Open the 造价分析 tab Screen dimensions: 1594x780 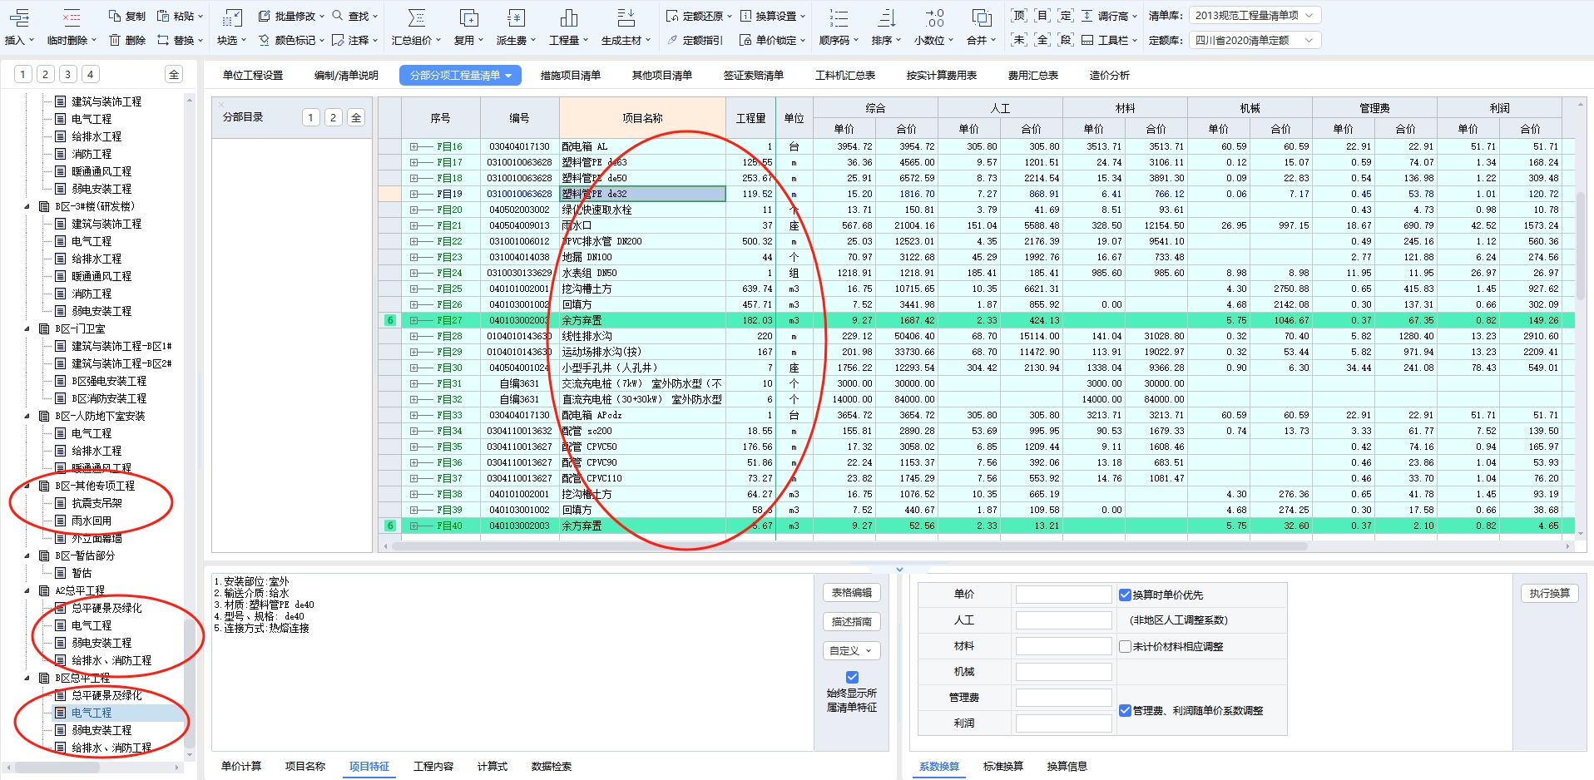click(1110, 75)
